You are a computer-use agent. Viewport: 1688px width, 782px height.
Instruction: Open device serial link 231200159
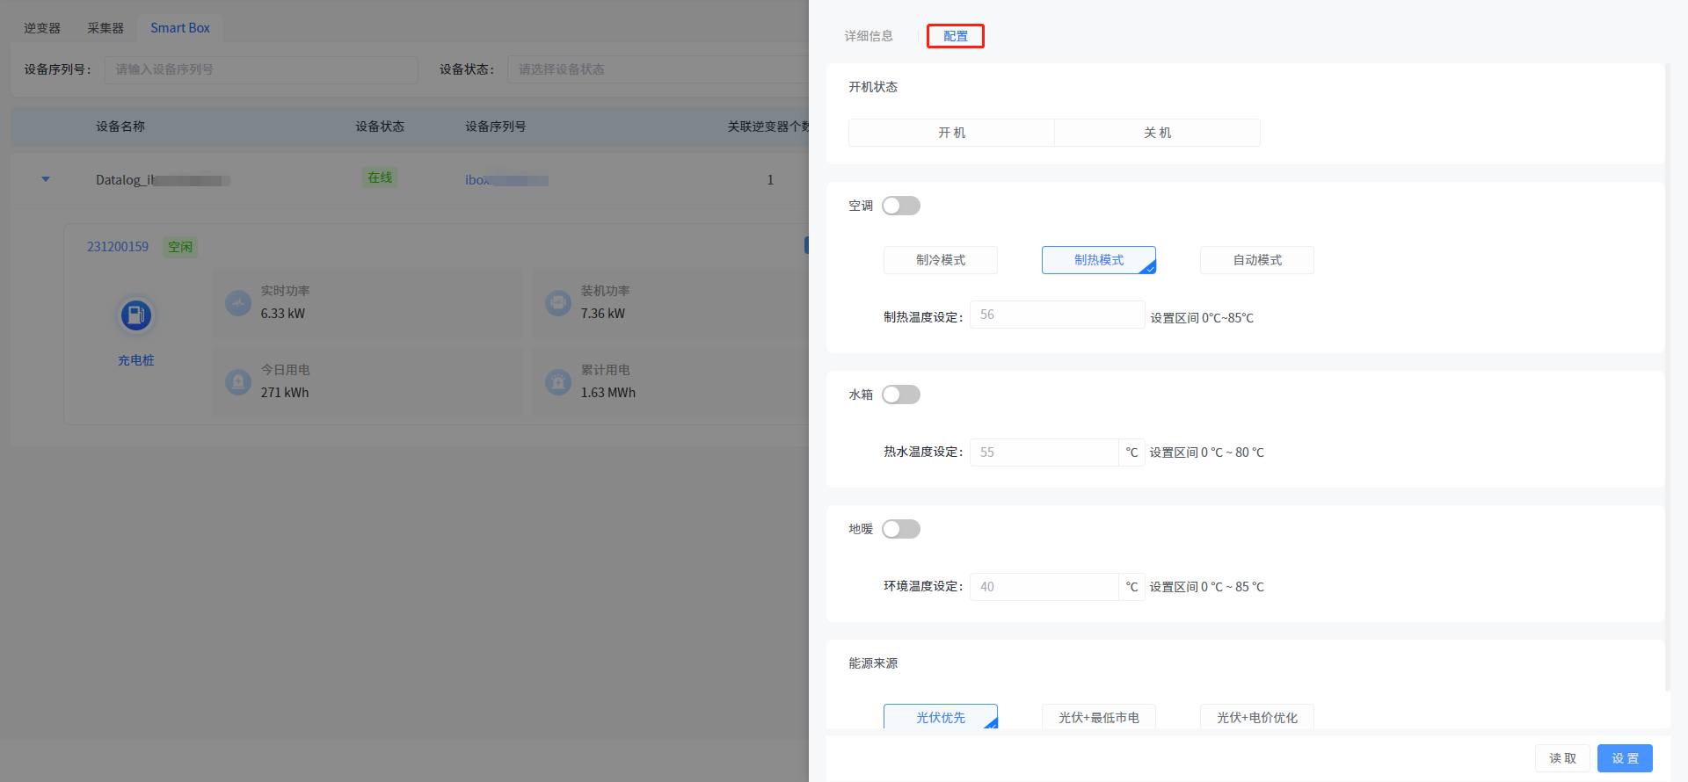click(x=118, y=247)
